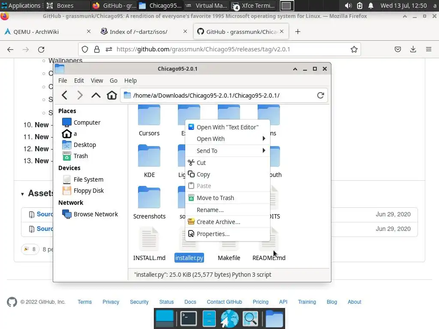439x329 pixels.
Task: Open Firefox application menu
Action: point(429,49)
